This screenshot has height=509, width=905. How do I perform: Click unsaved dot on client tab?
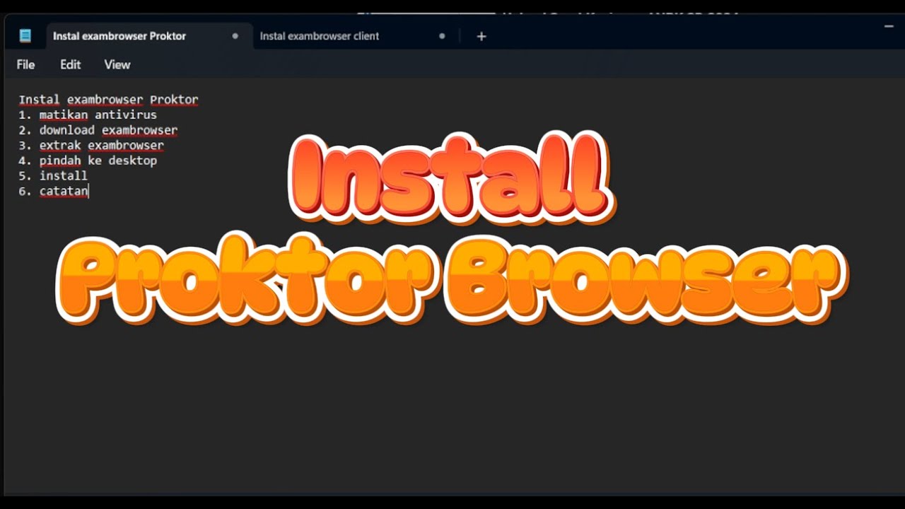tap(442, 36)
